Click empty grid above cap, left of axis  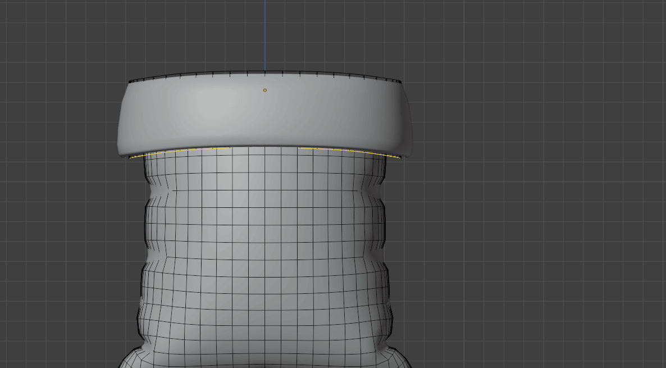click(x=168, y=34)
